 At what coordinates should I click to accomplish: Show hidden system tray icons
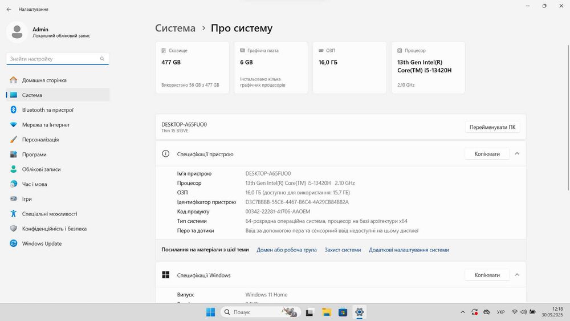pos(463,312)
